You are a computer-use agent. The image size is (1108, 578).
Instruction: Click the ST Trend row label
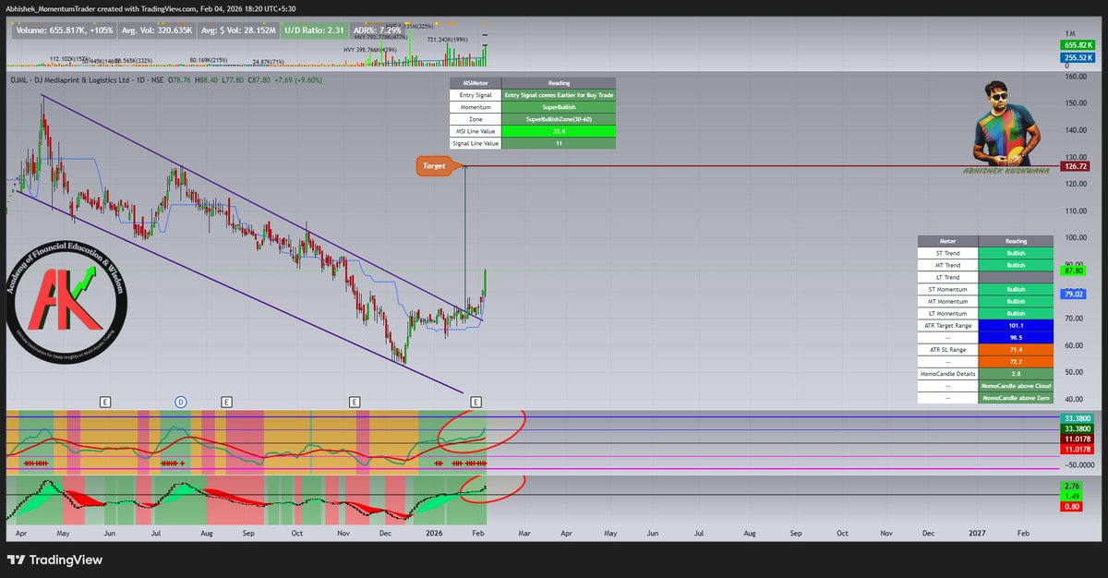pos(947,253)
